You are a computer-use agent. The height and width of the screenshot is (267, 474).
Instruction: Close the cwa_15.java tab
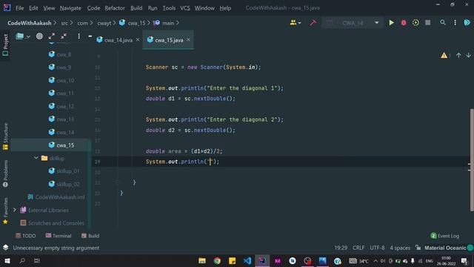coord(188,39)
